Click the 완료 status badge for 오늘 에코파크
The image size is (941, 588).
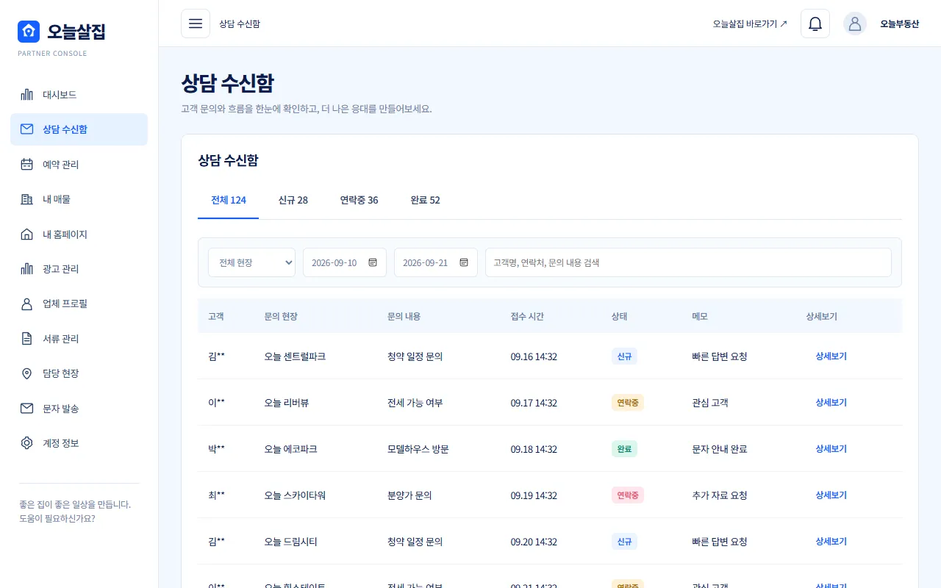click(x=624, y=449)
